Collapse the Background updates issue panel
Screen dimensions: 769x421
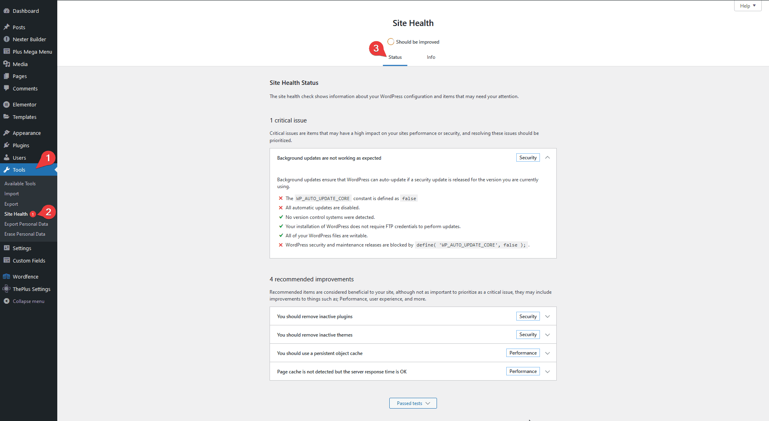click(547, 157)
